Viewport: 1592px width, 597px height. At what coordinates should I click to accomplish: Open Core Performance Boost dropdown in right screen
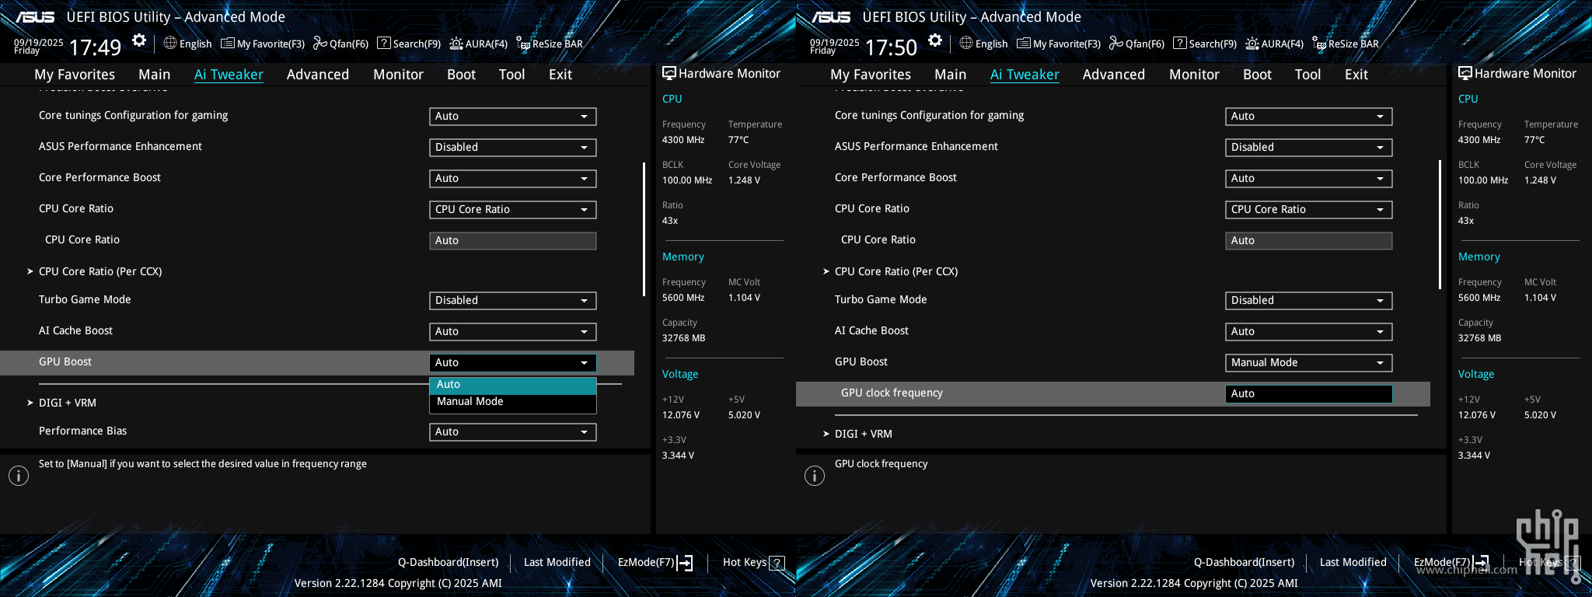click(1309, 179)
